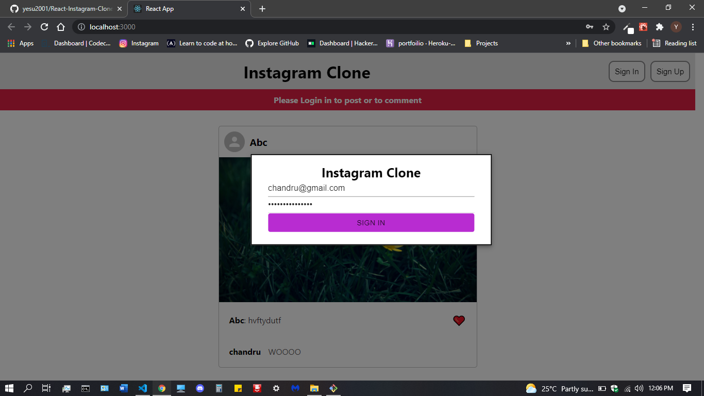Open the Other bookmarks folder
The height and width of the screenshot is (396, 704).
click(611, 43)
